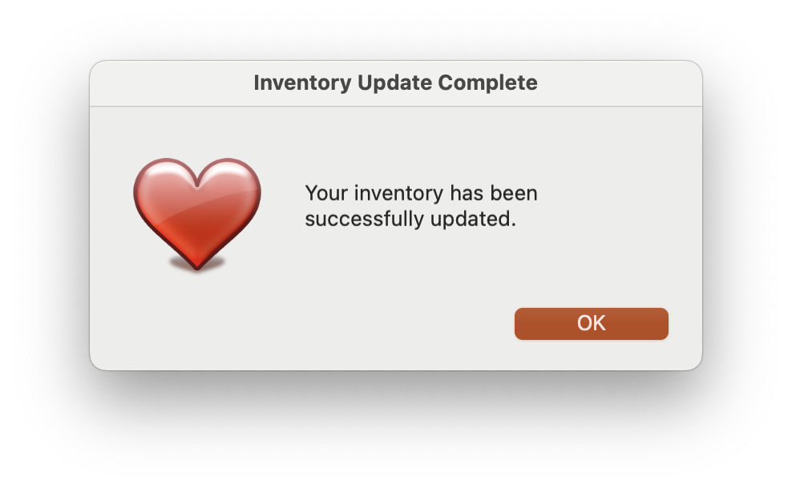The width and height of the screenshot is (792, 489).
Task: Click the heart beside the message
Action: click(x=196, y=212)
